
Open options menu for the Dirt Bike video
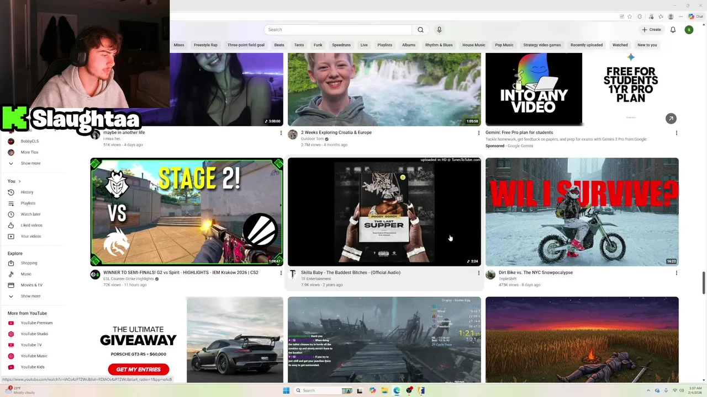point(676,273)
